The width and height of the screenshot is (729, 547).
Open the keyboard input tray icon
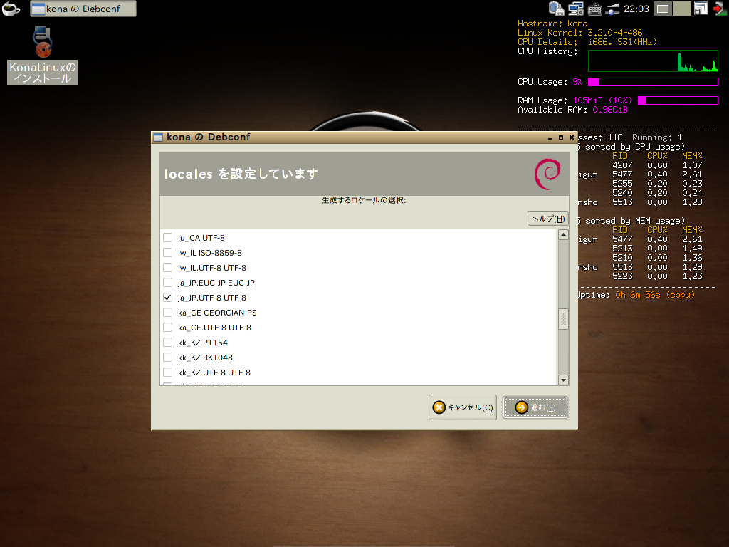coord(594,9)
